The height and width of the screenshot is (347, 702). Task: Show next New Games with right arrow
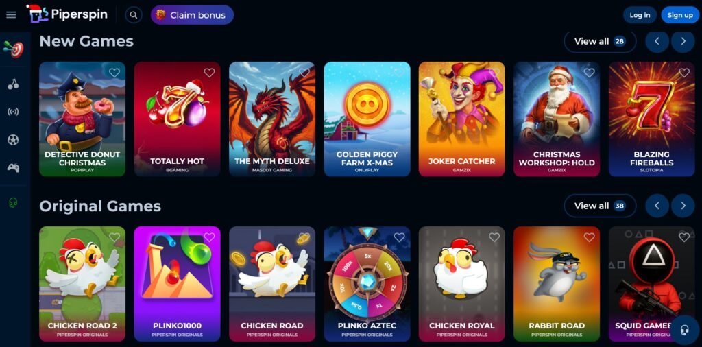click(683, 41)
